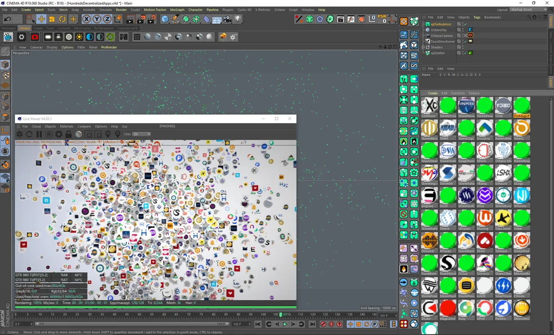Open the MoGraph main menu
This screenshot has height=335, width=554.
(177, 10)
